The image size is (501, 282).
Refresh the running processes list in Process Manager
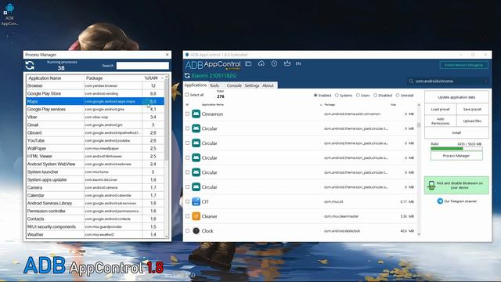pyautogui.click(x=30, y=66)
